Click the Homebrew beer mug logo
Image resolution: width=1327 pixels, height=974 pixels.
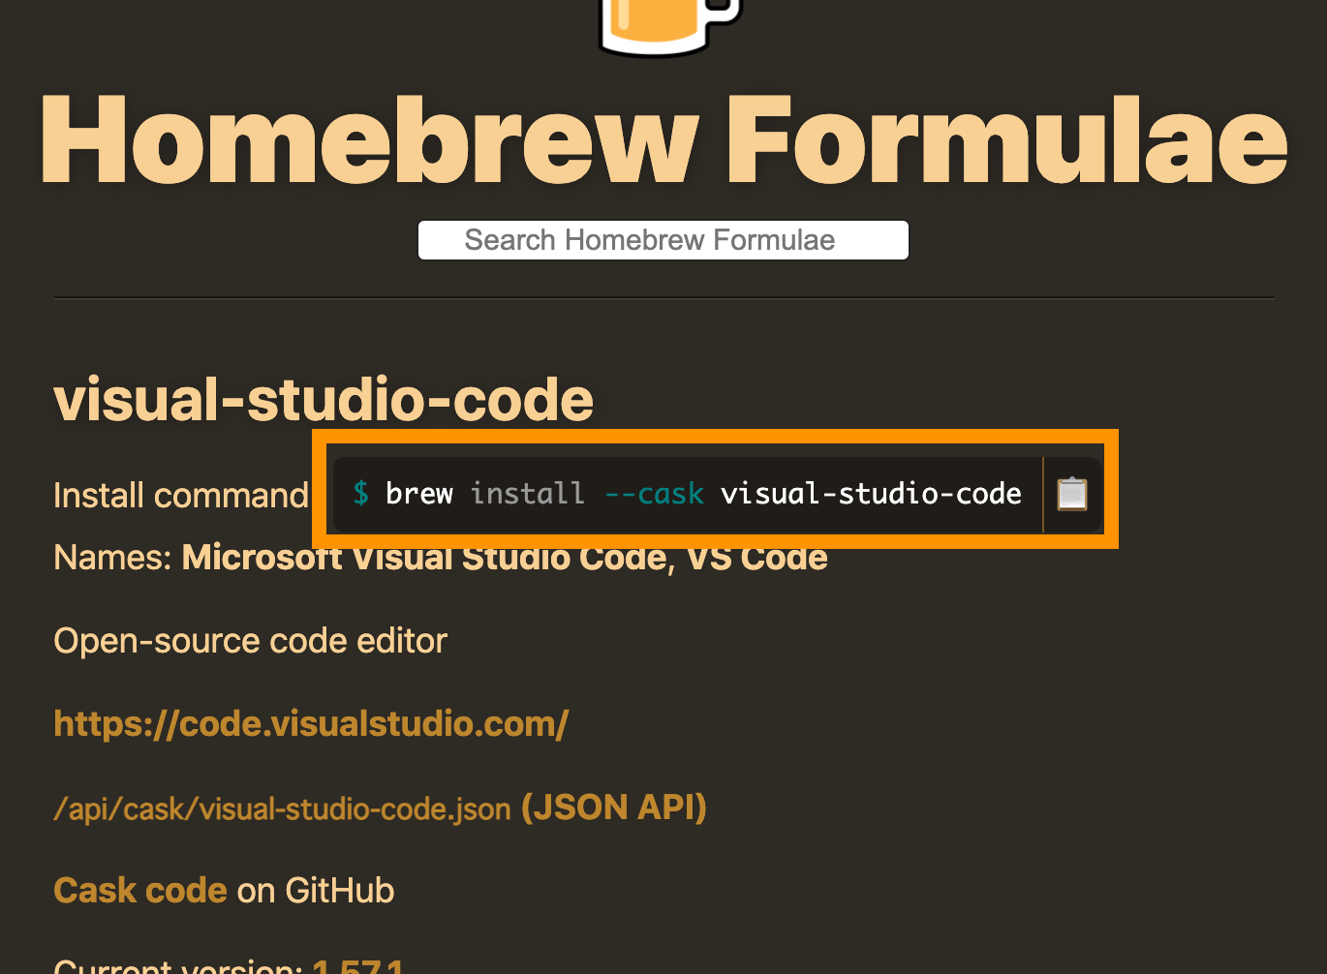click(x=667, y=24)
